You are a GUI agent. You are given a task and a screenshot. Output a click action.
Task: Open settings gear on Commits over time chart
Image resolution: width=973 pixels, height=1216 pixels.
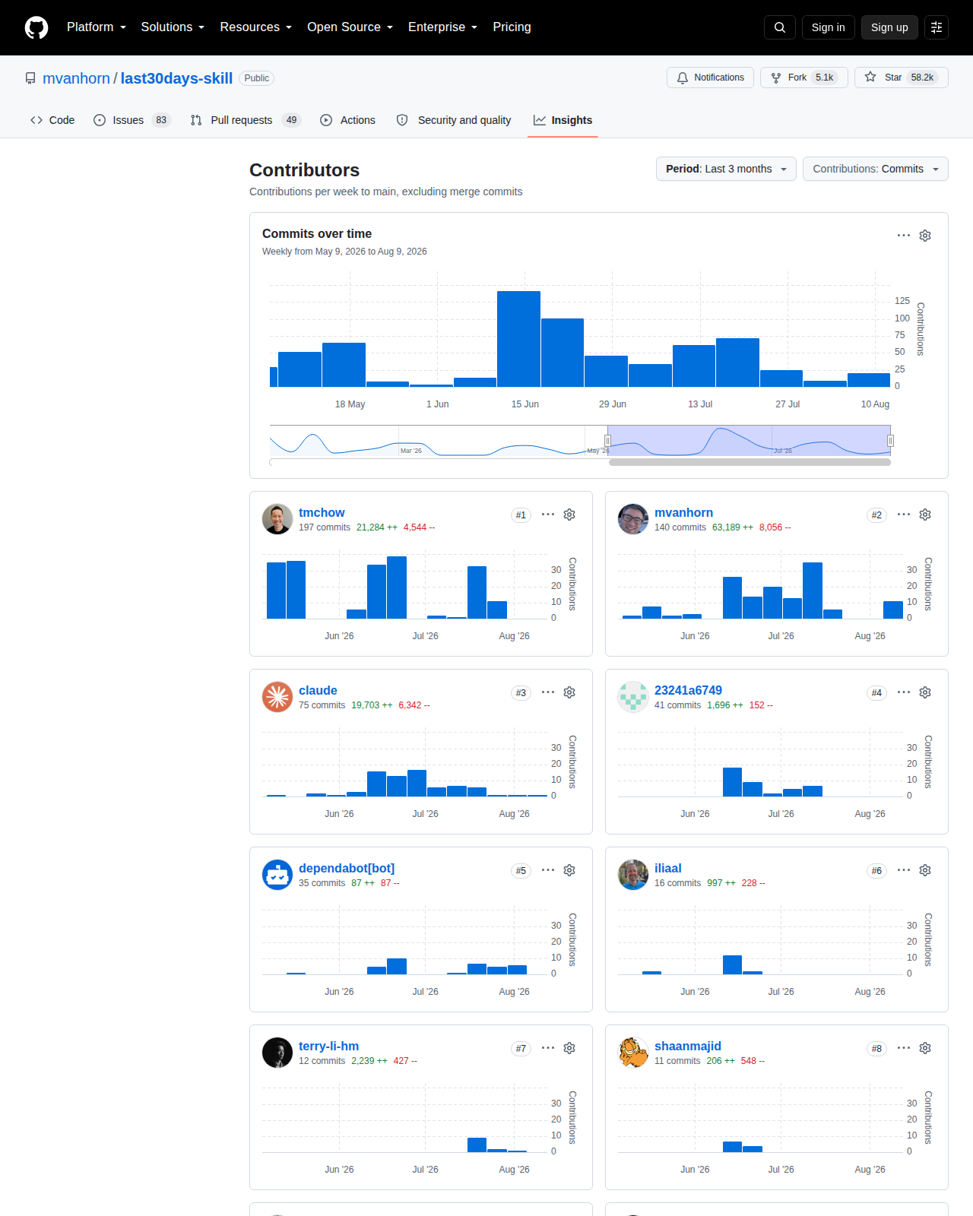[925, 236]
